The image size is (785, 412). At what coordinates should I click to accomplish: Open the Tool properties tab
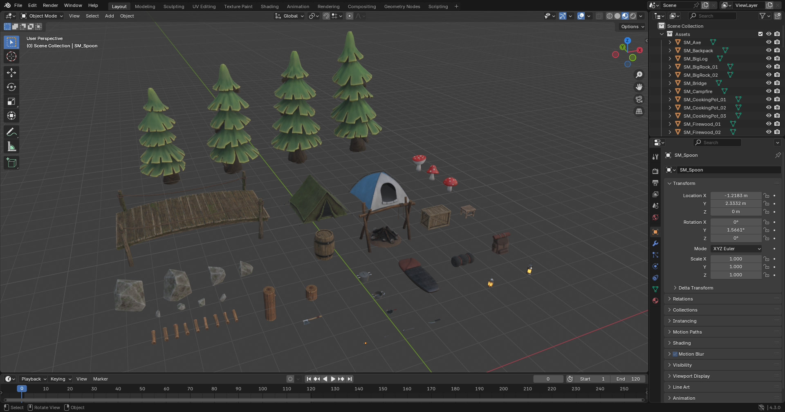click(655, 157)
